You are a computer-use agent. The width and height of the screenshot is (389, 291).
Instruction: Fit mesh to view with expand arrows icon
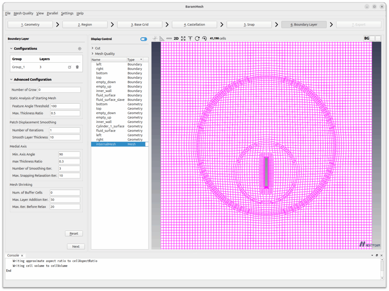[183, 38]
